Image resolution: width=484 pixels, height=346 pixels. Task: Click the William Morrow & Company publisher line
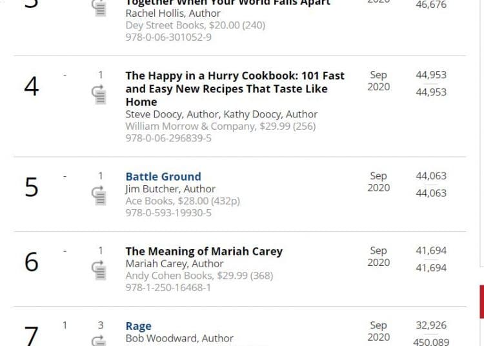click(220, 126)
